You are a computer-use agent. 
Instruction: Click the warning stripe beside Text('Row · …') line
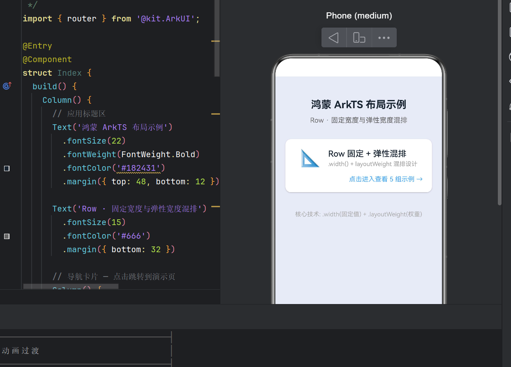[215, 207]
